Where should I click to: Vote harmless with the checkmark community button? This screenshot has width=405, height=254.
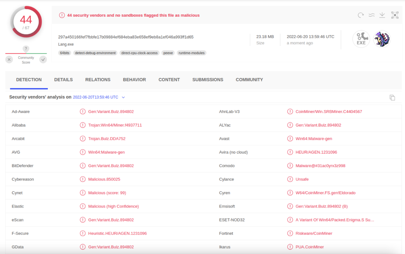(43, 59)
